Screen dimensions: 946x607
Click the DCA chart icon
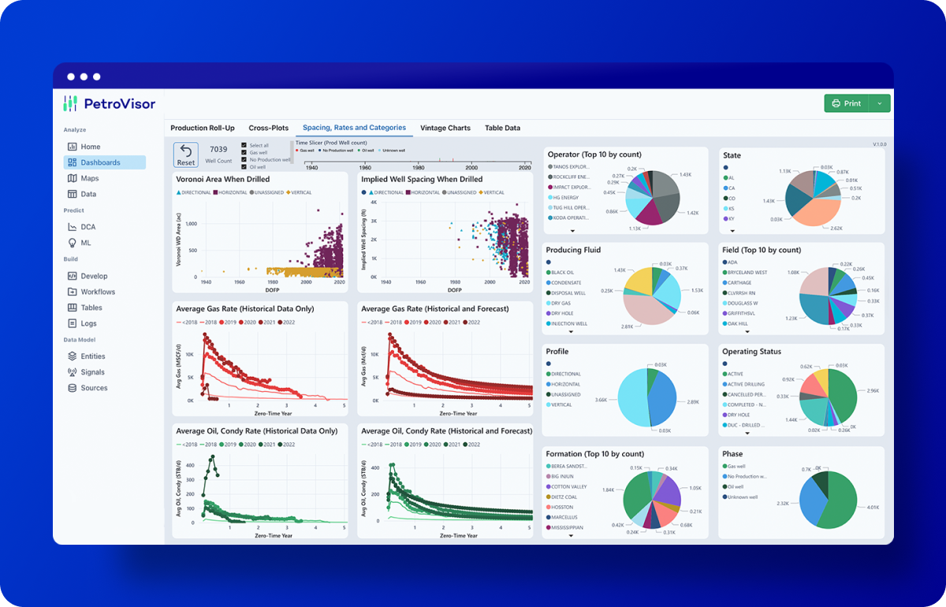[x=73, y=227]
